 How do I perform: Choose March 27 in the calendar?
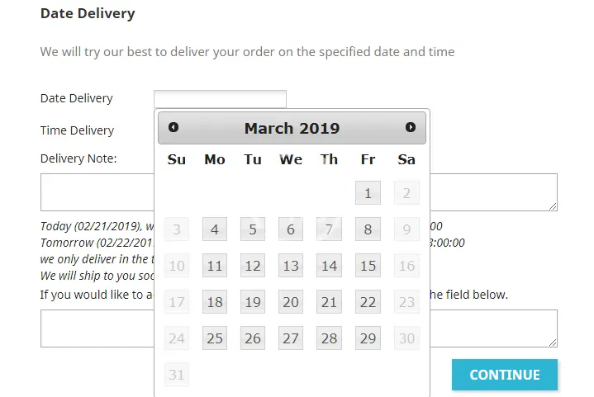[x=291, y=338]
